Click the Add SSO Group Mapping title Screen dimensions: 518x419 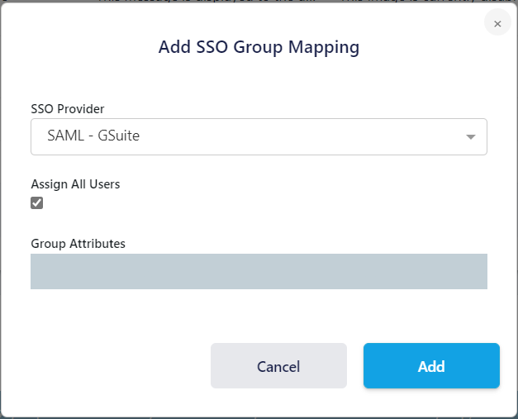tap(259, 47)
